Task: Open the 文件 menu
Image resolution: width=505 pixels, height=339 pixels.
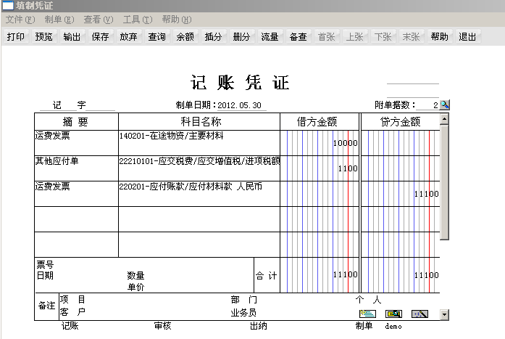Action: click(20, 20)
